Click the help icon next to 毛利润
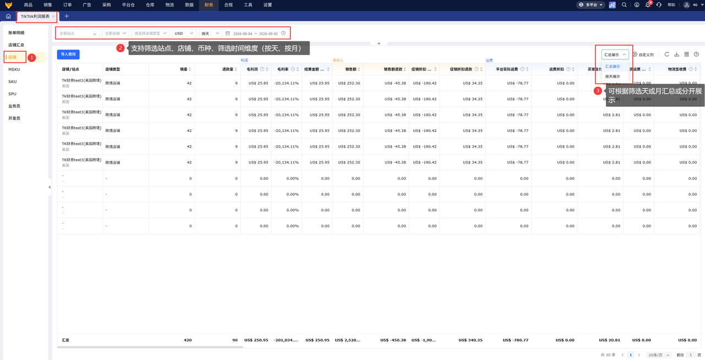 point(262,69)
